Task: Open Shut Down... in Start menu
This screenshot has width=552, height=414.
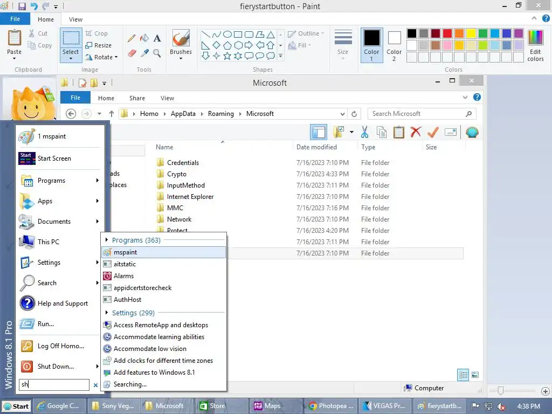Action: coord(59,367)
